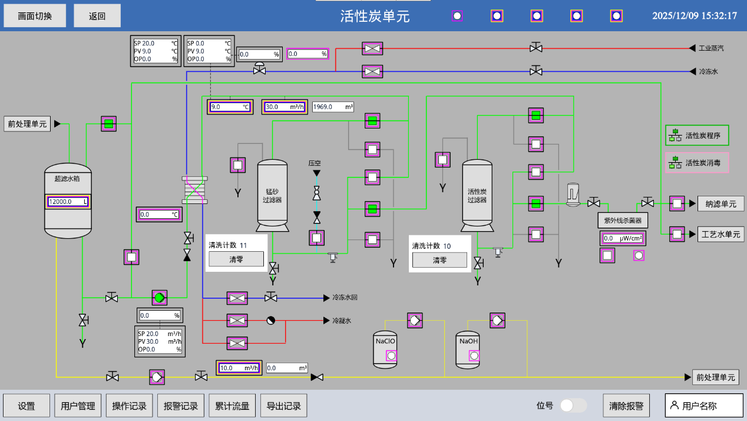This screenshot has width=747, height=421.
Task: Open the 活性炭消毒 sequence
Action: coord(697,162)
